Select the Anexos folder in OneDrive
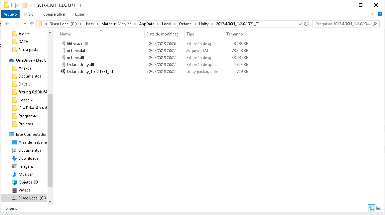The width and height of the screenshot is (385, 215). (25, 68)
